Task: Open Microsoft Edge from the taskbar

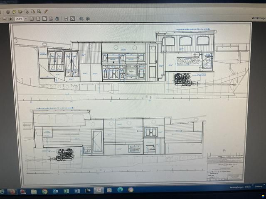Action: [120, 190]
